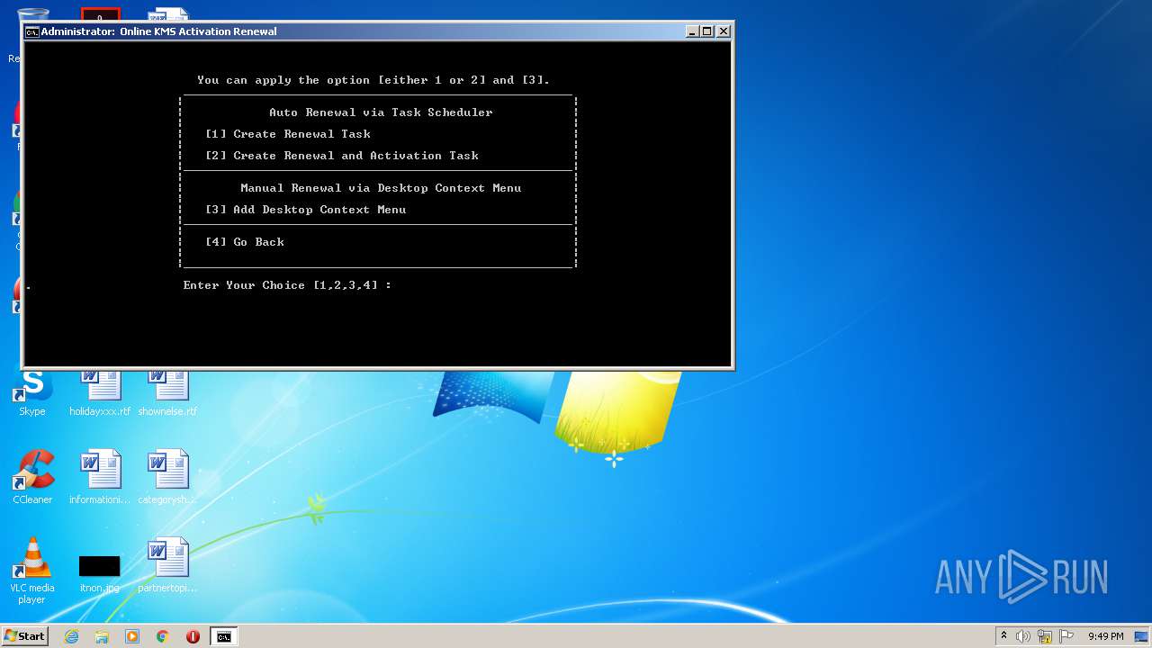Launch Internet Explorer from the taskbar
The image size is (1152, 648).
71,636
